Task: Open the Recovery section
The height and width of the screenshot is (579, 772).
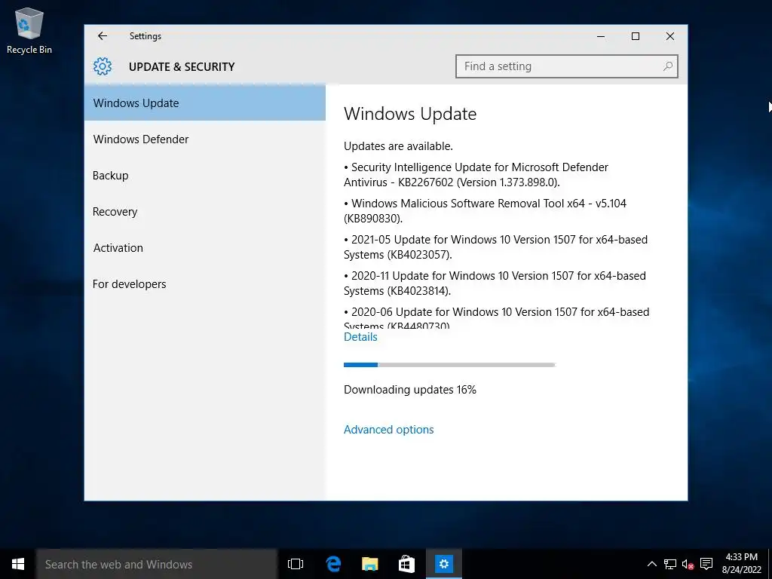Action: [x=205, y=212]
